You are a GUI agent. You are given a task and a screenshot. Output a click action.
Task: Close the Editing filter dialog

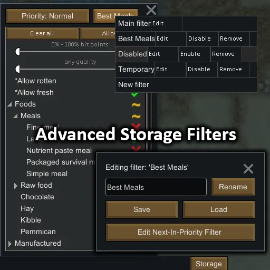coord(248,169)
